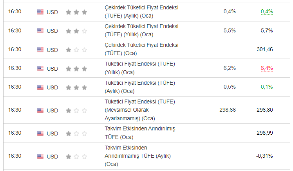Click the 298,66 forecast value
This screenshot has height=171, width=293.
pos(227,110)
